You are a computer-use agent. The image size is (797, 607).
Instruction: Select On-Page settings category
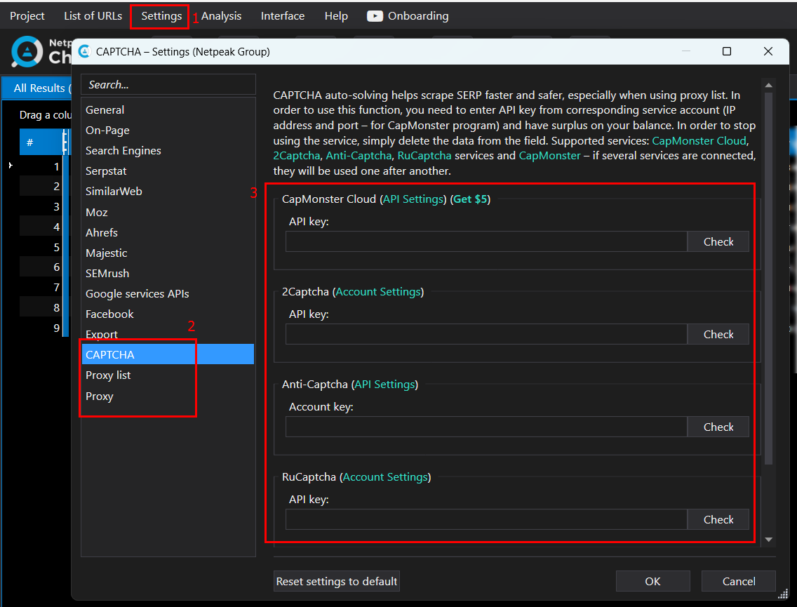point(168,130)
